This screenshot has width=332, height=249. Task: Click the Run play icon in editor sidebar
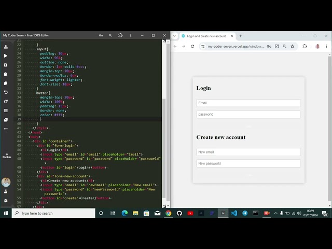point(6,56)
